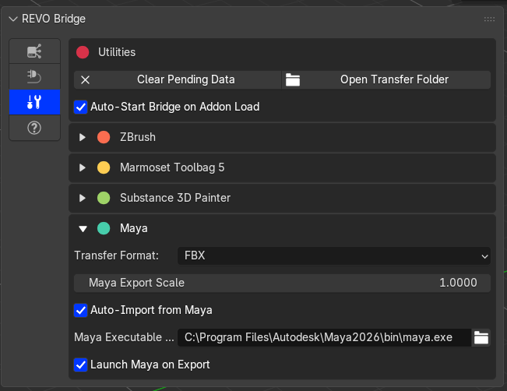Click the Maya section label
This screenshot has height=391, width=507.
tap(133, 228)
